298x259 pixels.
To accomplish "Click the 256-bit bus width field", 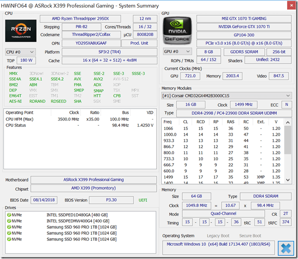I will pos(279,52).
